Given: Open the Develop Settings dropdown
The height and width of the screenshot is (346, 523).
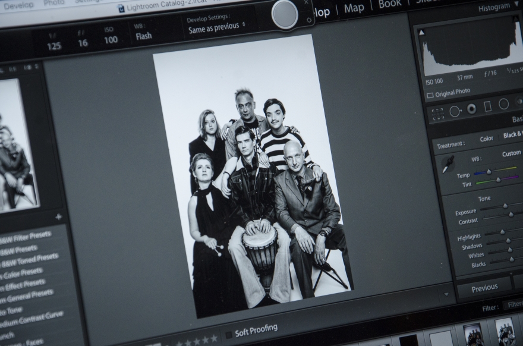Looking at the screenshot, I should [216, 26].
